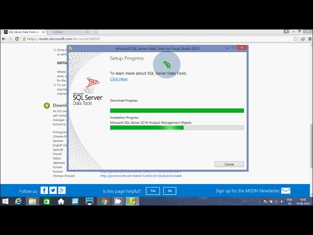The width and height of the screenshot is (313, 235).
Task: Open File Explorer from taskbar
Action: (x=32, y=201)
